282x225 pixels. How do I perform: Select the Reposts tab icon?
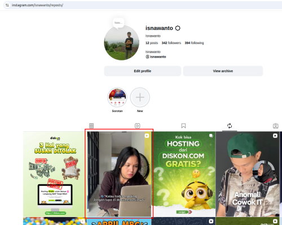[230, 126]
